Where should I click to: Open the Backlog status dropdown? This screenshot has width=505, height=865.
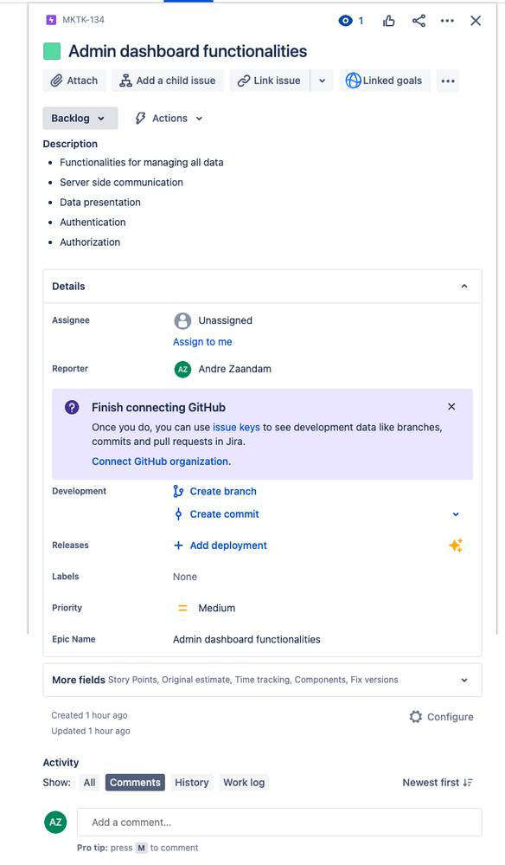tap(80, 118)
